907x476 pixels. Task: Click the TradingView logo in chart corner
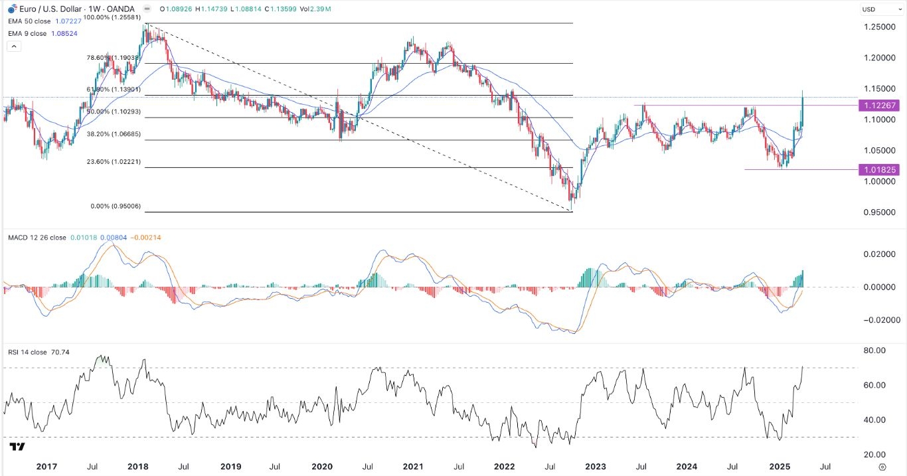coord(17,447)
